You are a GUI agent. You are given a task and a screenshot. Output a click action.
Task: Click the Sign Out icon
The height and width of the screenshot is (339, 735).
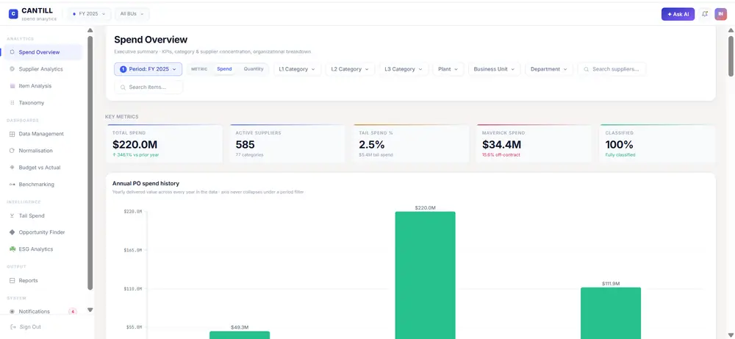[x=13, y=326]
